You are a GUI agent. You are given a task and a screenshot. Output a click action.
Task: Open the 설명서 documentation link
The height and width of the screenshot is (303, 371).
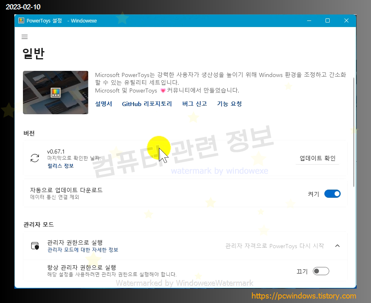pyautogui.click(x=104, y=104)
